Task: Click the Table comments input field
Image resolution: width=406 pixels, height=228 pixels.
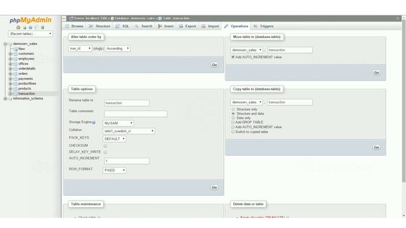Action: [136, 114]
